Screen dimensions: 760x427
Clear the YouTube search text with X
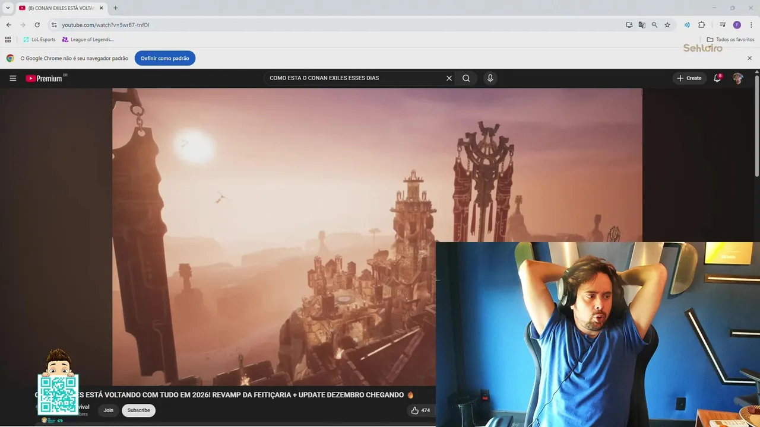[x=449, y=78]
